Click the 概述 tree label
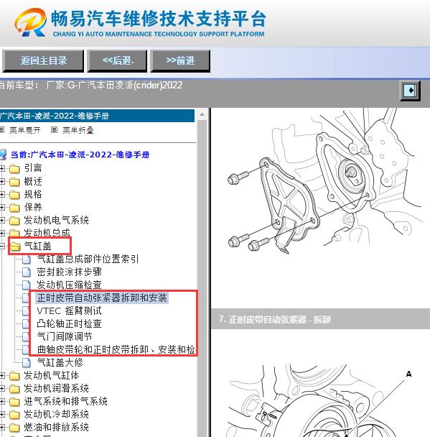The width and height of the screenshot is (430, 437). click(33, 181)
